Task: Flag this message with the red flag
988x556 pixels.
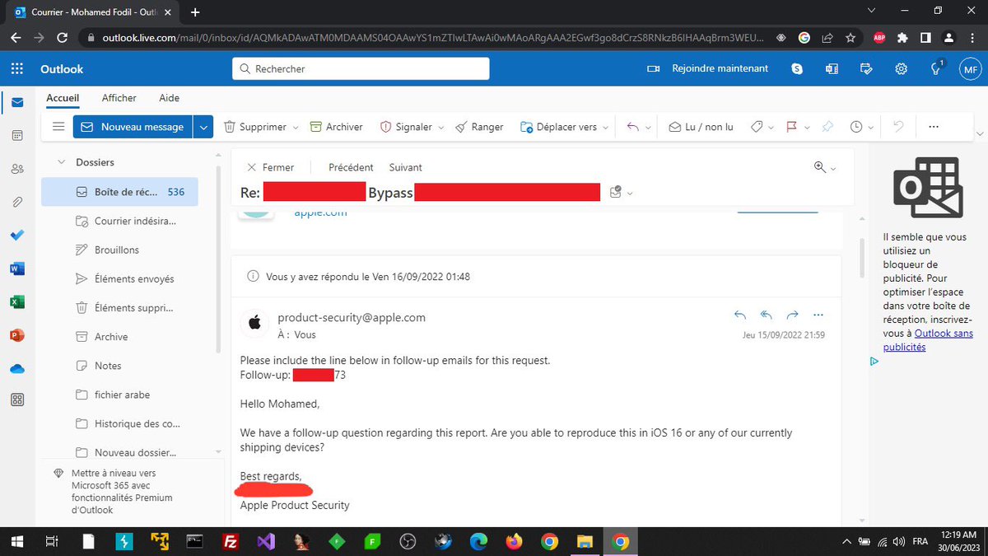Action: pos(791,127)
